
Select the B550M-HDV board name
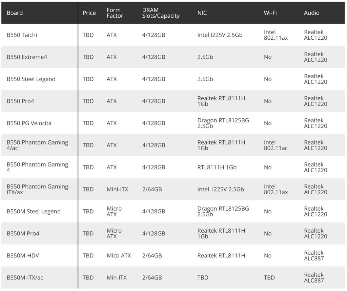click(x=23, y=255)
